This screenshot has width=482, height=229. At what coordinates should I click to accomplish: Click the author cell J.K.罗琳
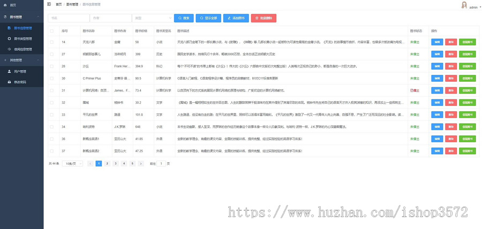coord(120,127)
